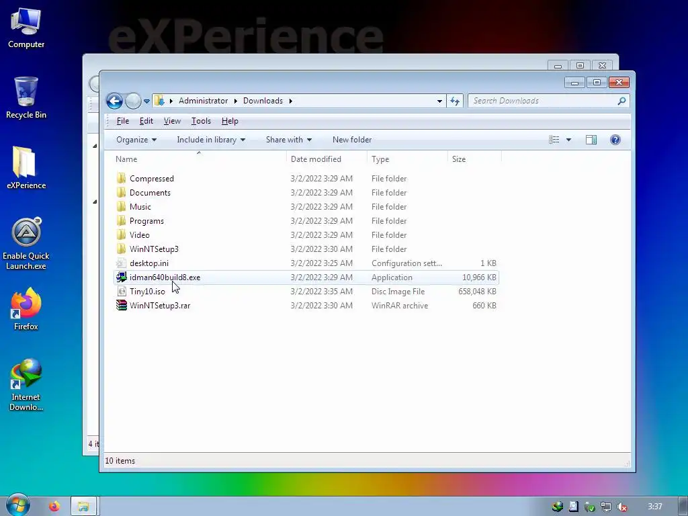Click the Internet Download Manager tray icon
The height and width of the screenshot is (516, 688).
tap(557, 507)
